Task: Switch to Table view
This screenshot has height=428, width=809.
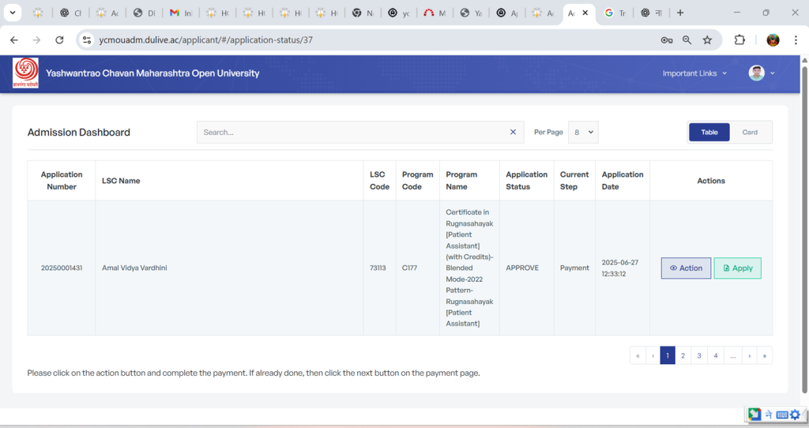Action: pos(709,133)
